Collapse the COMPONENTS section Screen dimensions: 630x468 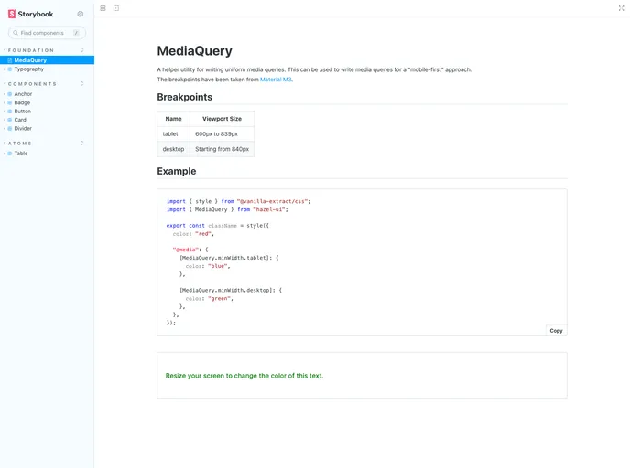pyautogui.click(x=32, y=84)
